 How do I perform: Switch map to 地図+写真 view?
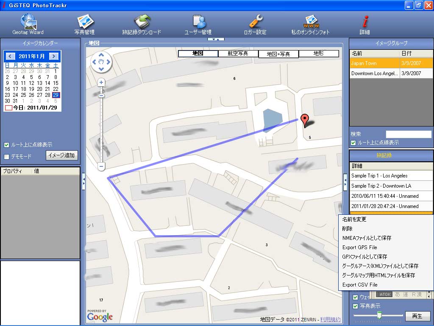(278, 54)
